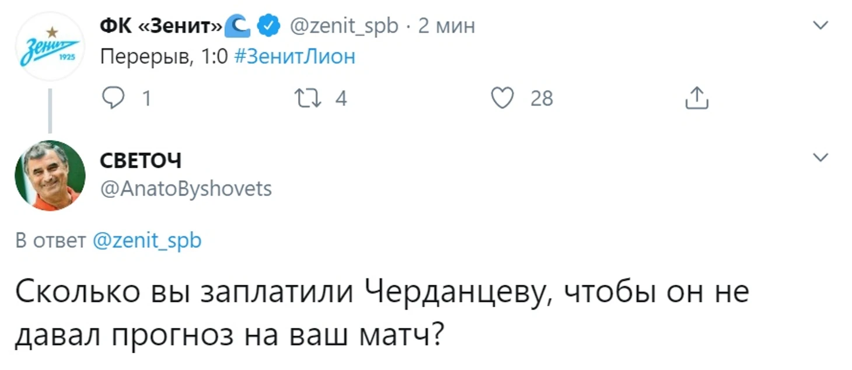
Task: Open the @AnatoByshovets handle
Action: point(186,189)
